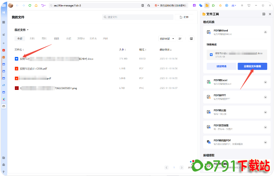Click the DOCX file's Word icon
This screenshot has width=274, height=176.
click(17, 59)
